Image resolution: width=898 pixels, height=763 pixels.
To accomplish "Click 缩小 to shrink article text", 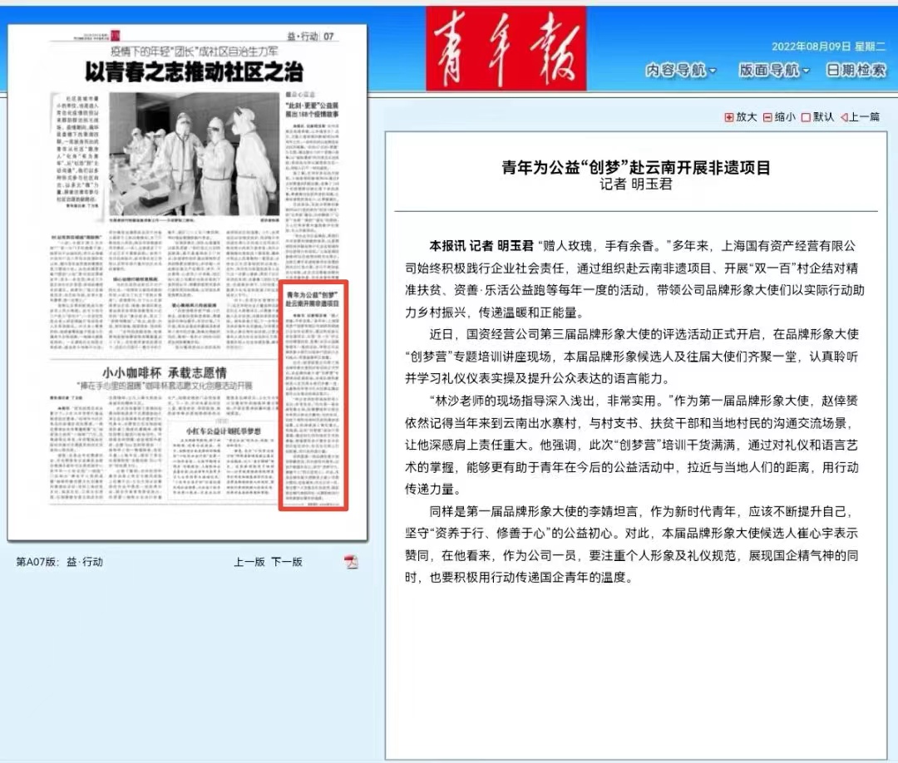I will [x=779, y=116].
